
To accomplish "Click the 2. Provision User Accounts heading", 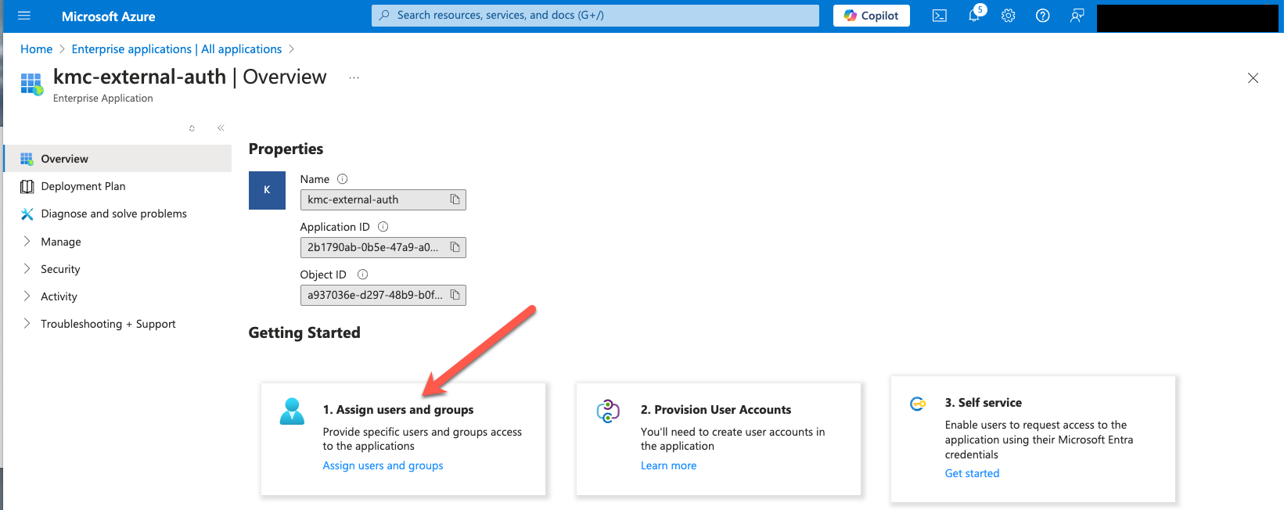I will point(716,410).
